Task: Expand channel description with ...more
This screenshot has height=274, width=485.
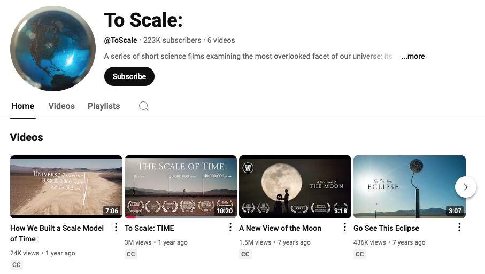Action: click(413, 56)
